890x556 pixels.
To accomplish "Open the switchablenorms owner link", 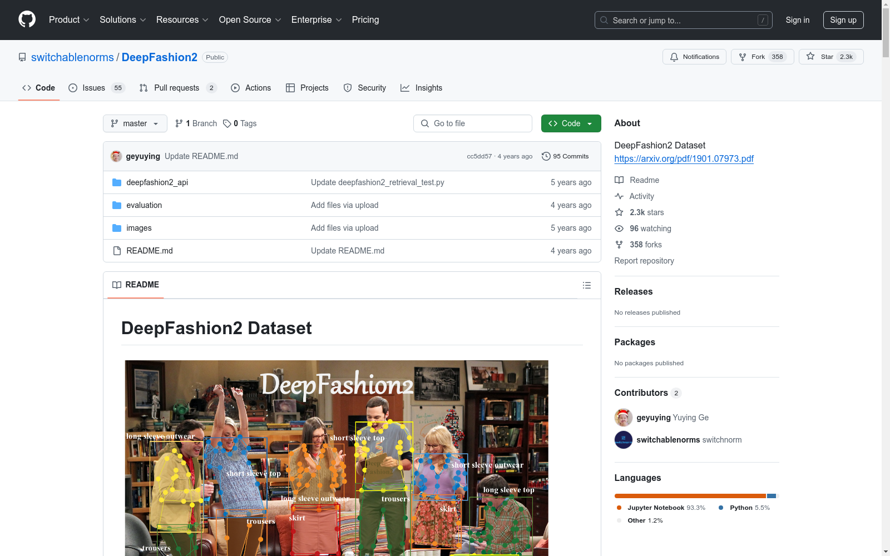I will (72, 57).
